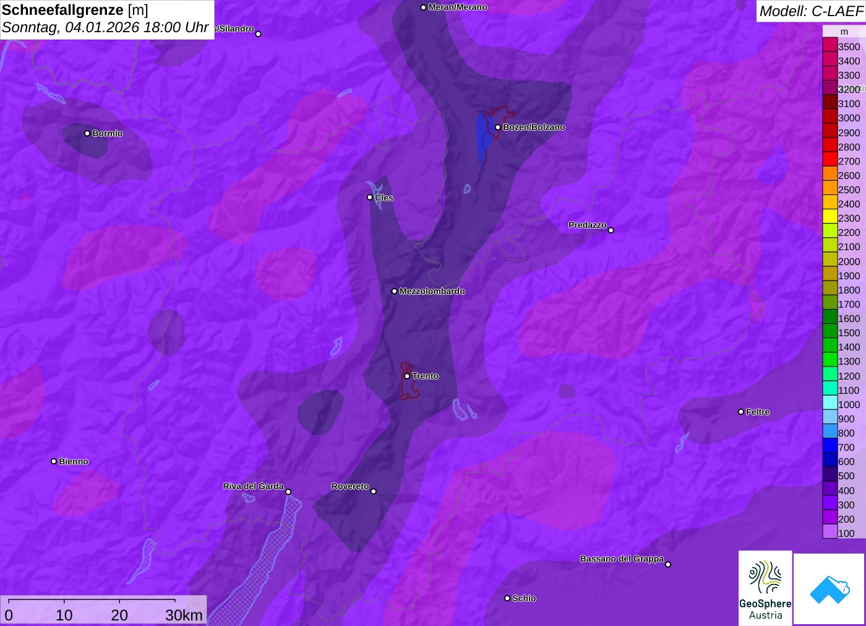Image resolution: width=866 pixels, height=626 pixels.
Task: Click the Trento city marker dot
Action: pyautogui.click(x=407, y=376)
